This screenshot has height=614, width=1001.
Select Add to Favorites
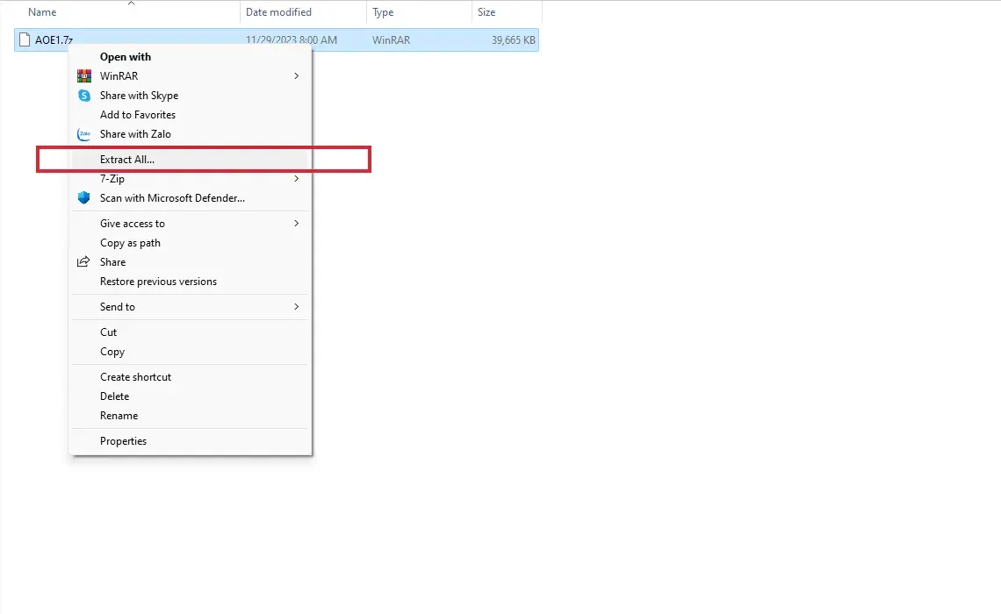pyautogui.click(x=138, y=115)
